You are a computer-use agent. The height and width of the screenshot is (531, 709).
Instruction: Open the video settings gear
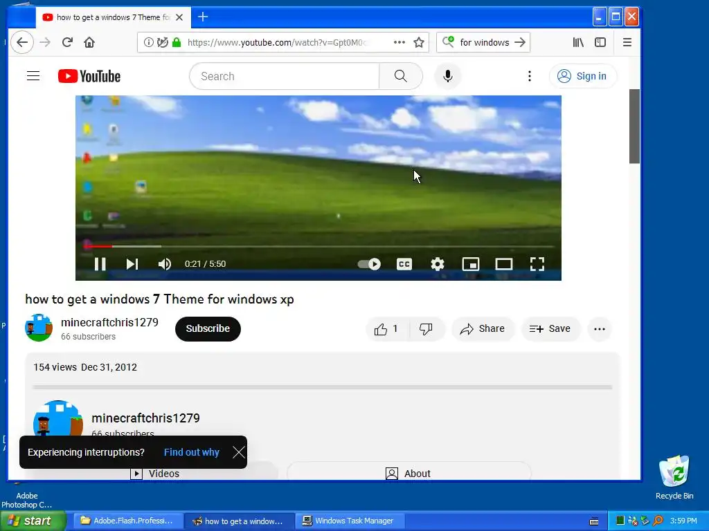coord(438,264)
